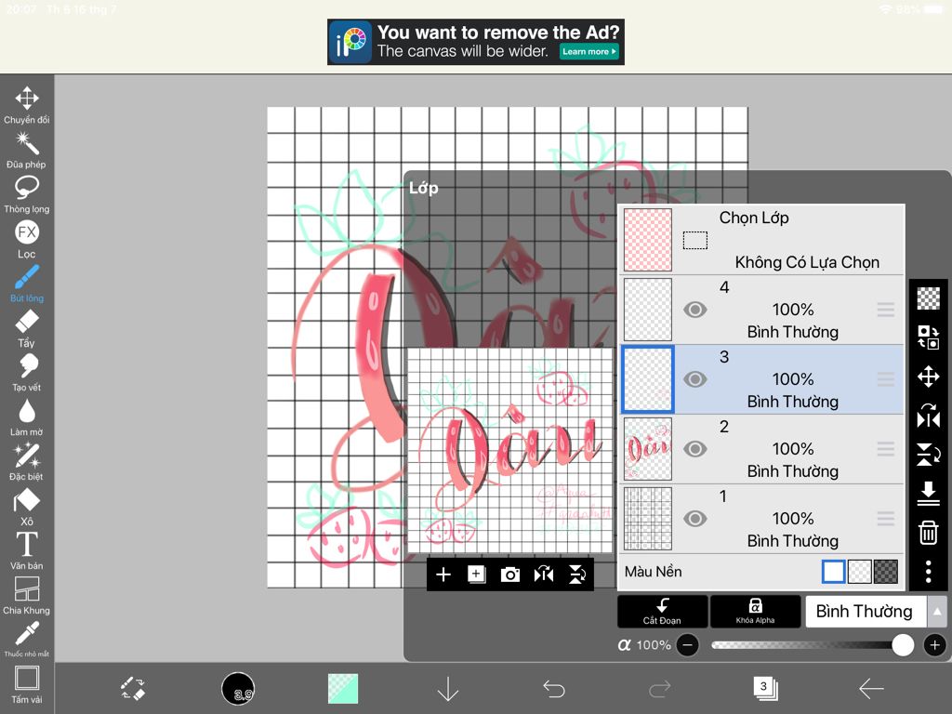Select the Chuyển đổi transform tool

[x=27, y=104]
